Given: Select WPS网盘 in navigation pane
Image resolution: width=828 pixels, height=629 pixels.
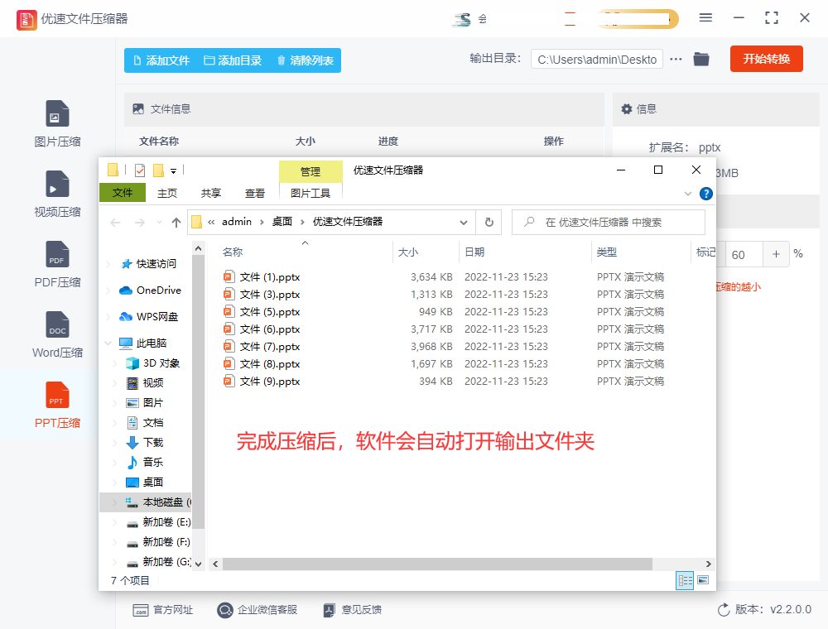Looking at the screenshot, I should click(x=149, y=317).
